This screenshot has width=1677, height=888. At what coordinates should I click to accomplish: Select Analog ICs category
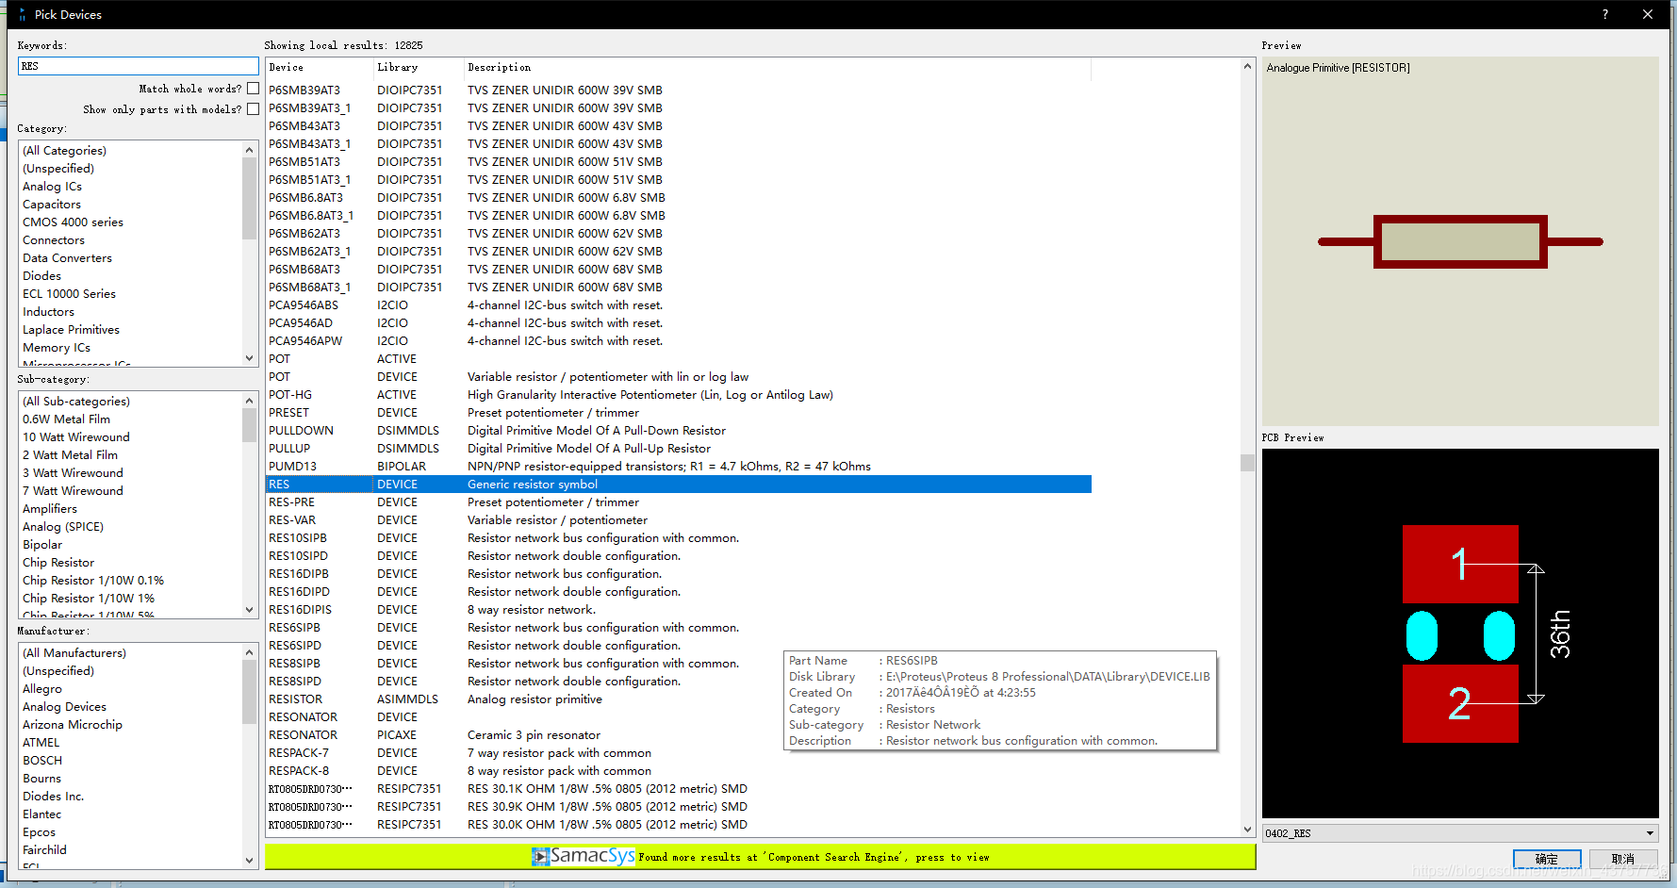pos(52,186)
